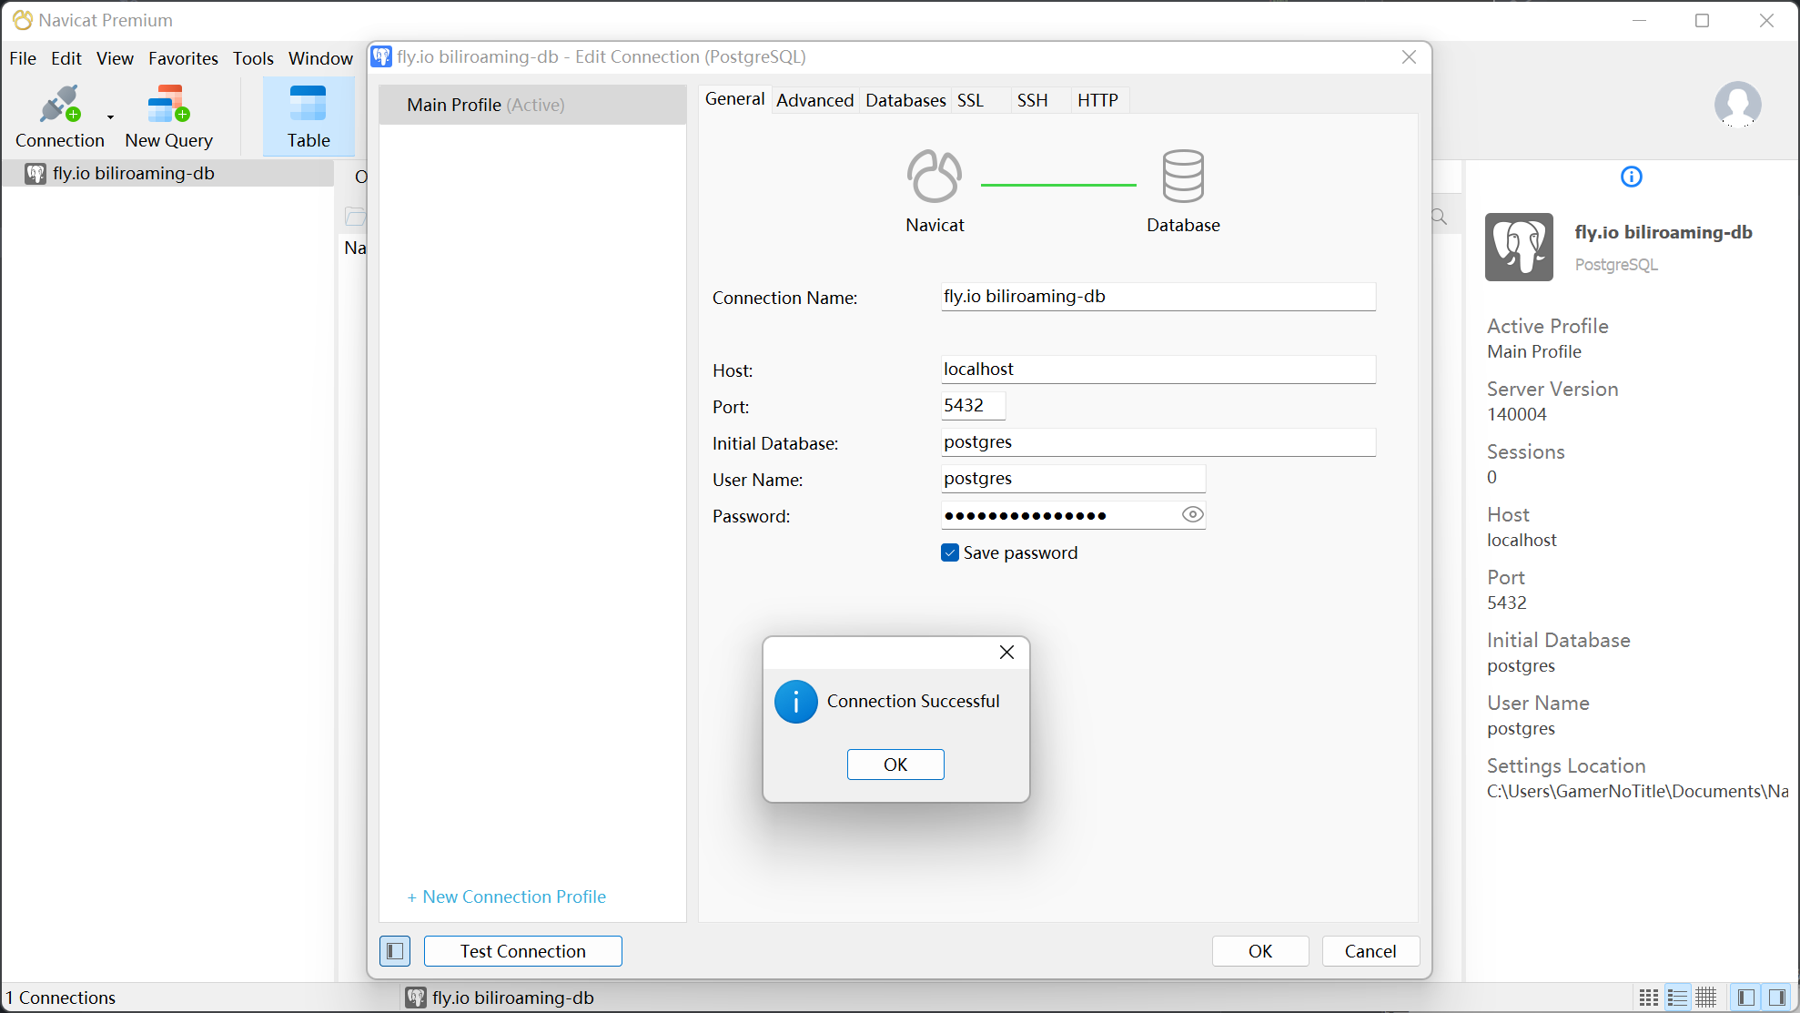Open the Connection dropdown arrow
Image resolution: width=1800 pixels, height=1013 pixels.
click(110, 117)
